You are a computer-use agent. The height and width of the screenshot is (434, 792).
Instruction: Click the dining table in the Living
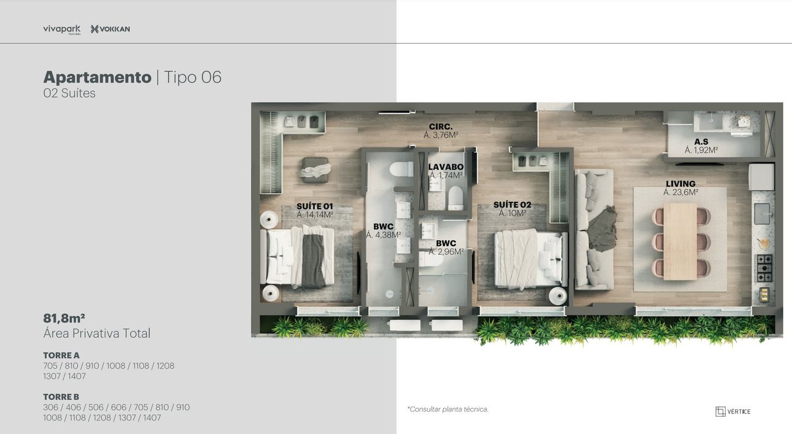[680, 241]
